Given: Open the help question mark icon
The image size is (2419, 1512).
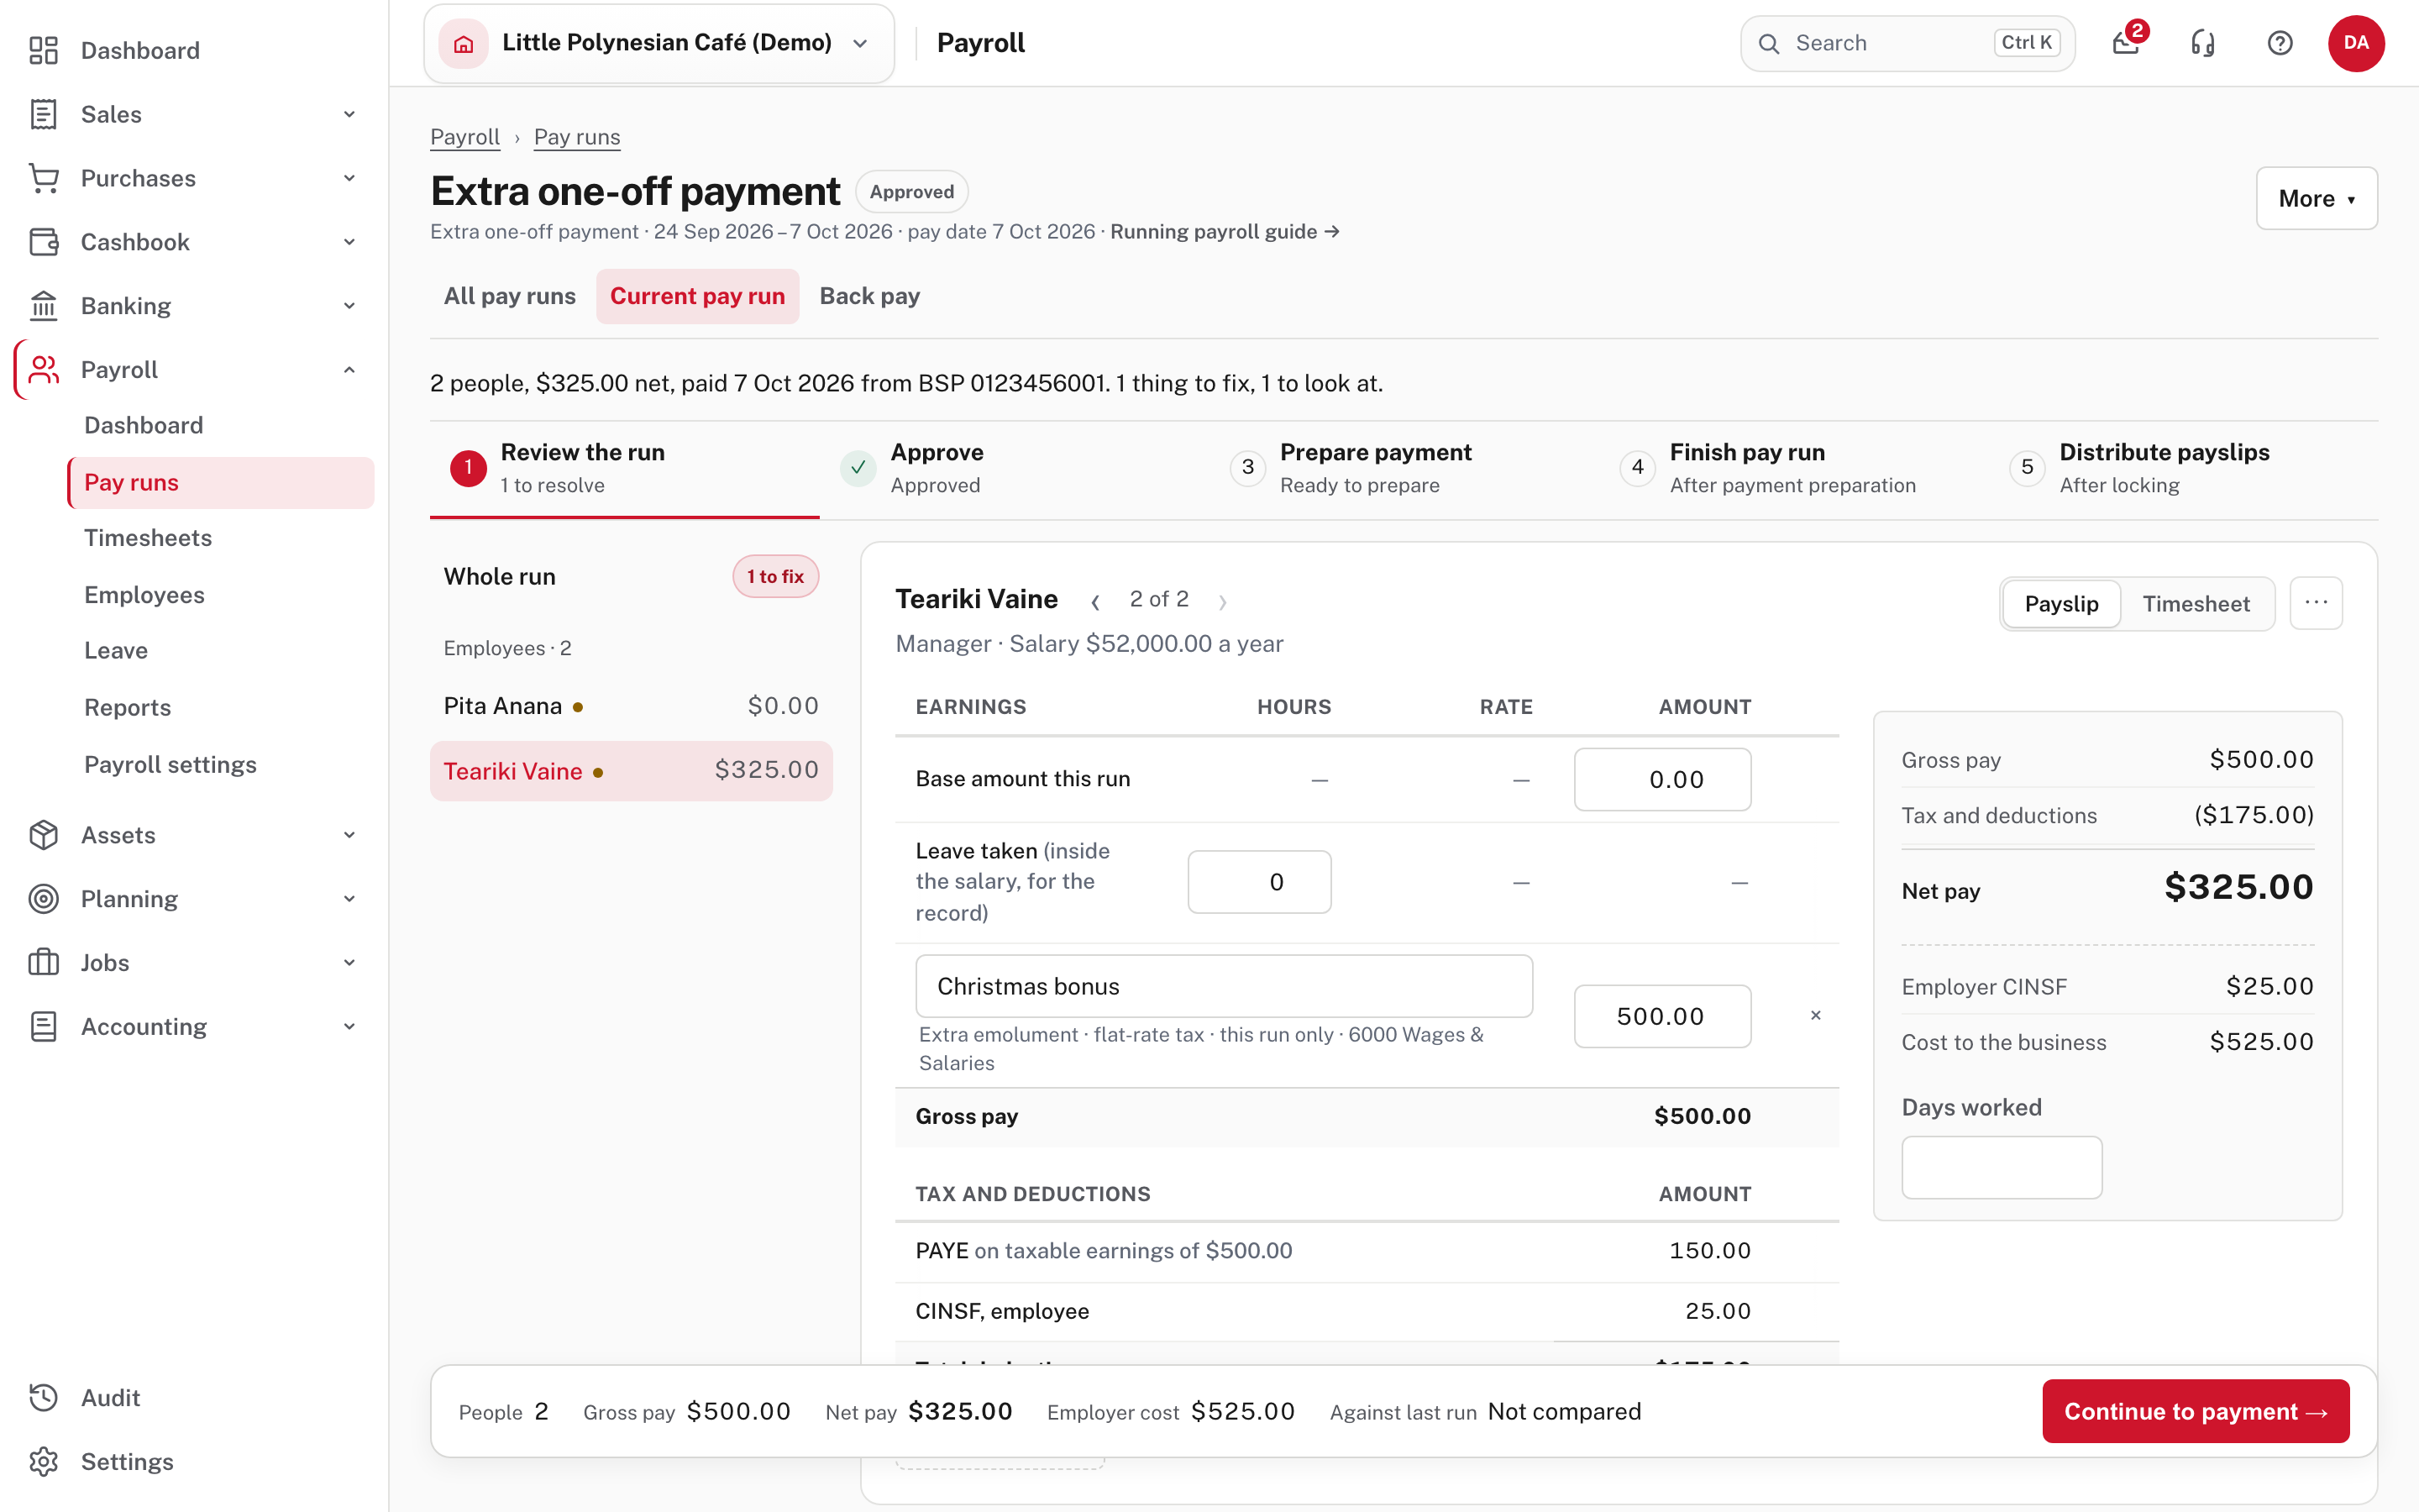Looking at the screenshot, I should [2280, 43].
